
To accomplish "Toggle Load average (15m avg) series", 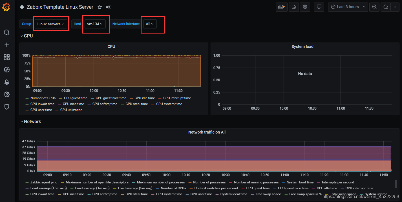I will (x=48, y=188).
